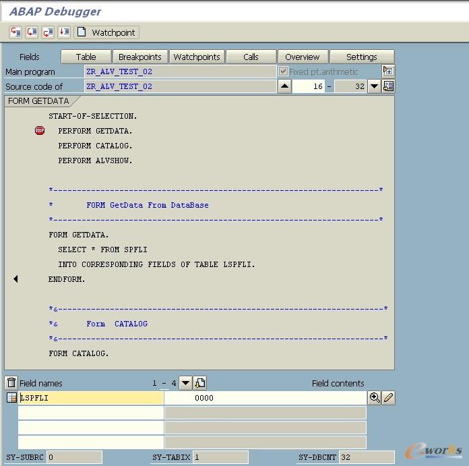The image size is (469, 466).
Task: Click magnifier icon to display LSPFLI contents
Action: (375, 398)
